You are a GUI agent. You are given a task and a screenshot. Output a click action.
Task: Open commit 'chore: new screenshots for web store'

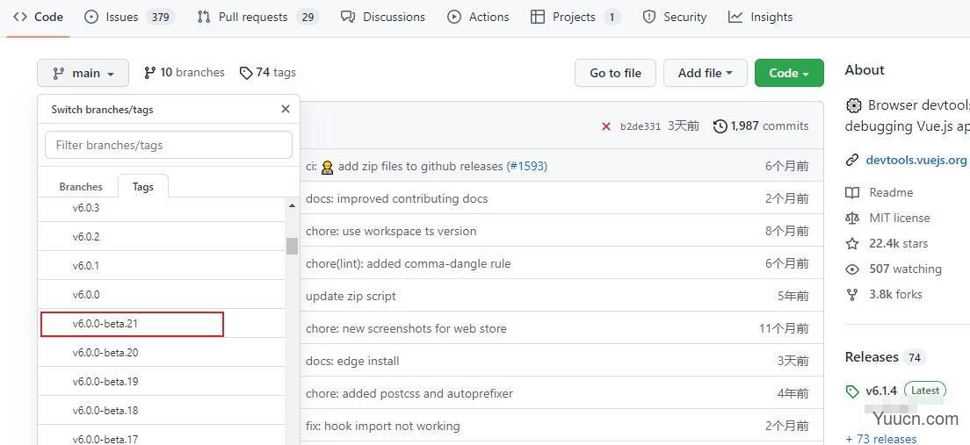pos(406,329)
